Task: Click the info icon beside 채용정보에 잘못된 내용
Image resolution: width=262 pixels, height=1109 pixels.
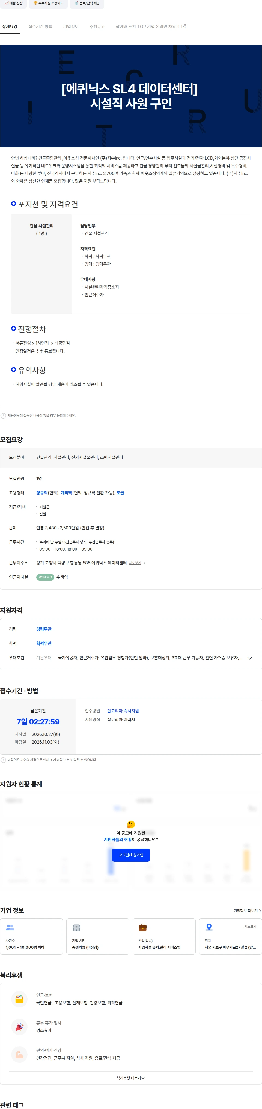Action: tap(4, 416)
